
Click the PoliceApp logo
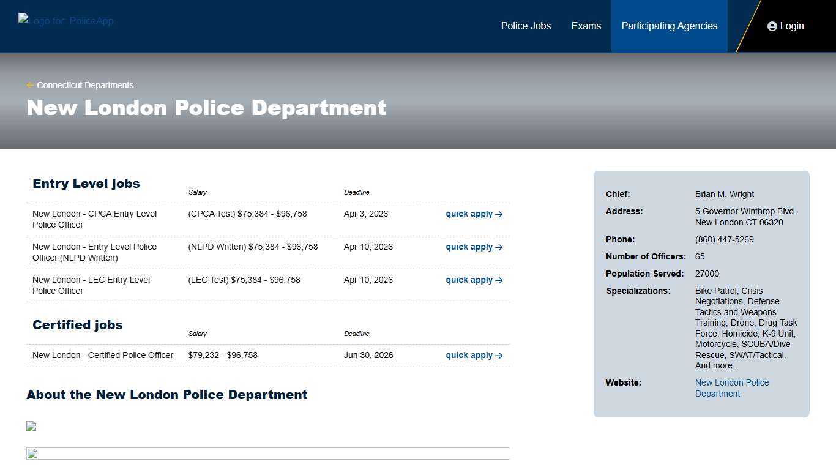click(65, 21)
